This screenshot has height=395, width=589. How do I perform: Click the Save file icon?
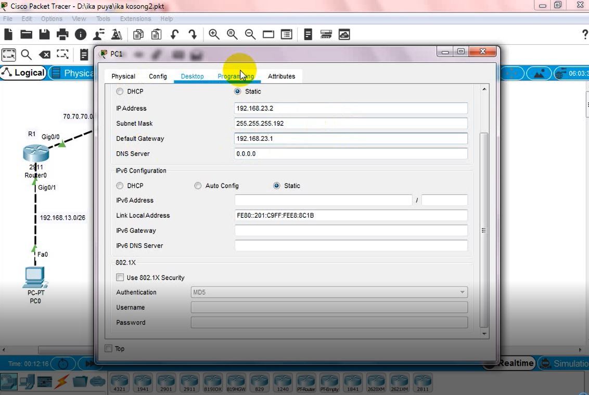[x=44, y=34]
